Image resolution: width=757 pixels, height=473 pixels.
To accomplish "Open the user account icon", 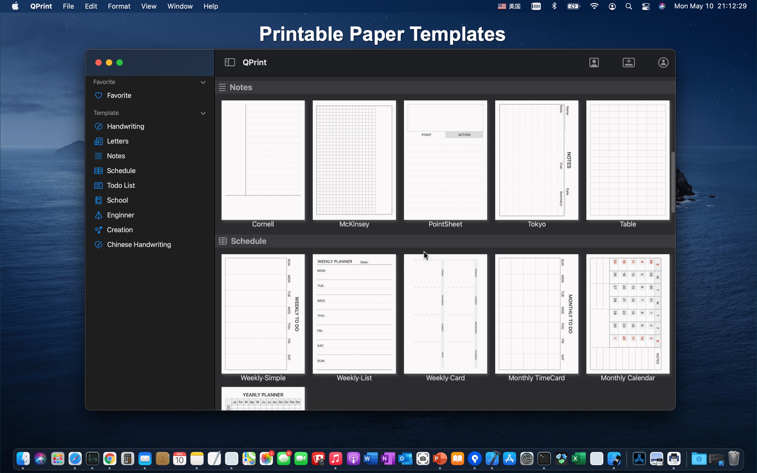I will (663, 63).
